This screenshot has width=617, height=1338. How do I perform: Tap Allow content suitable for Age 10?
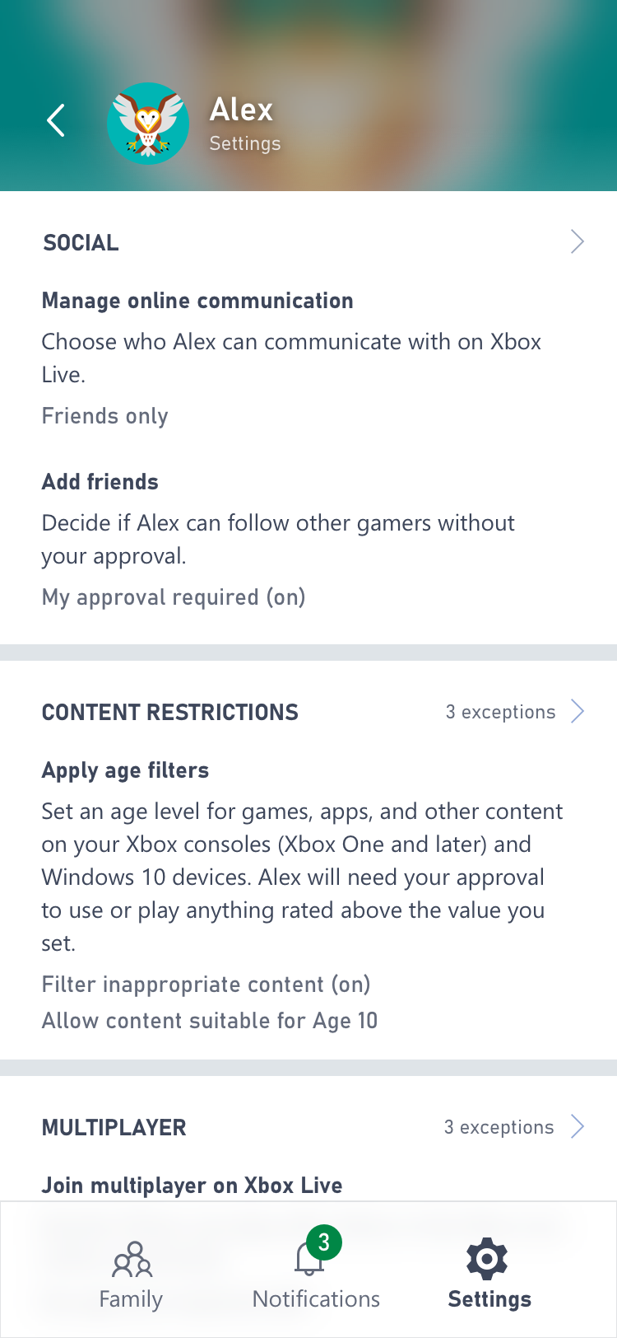click(x=210, y=1021)
